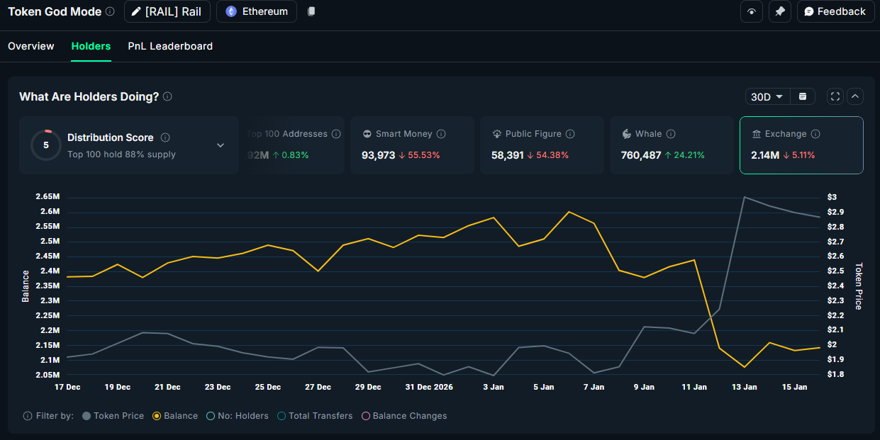Click info icon beside Token God Mode

pos(109,11)
